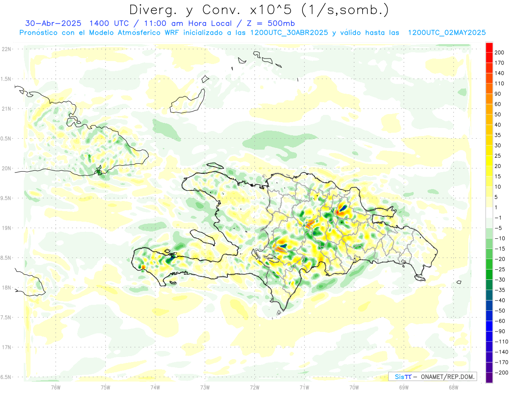Click the -35 colorbar value

pyautogui.click(x=499, y=290)
